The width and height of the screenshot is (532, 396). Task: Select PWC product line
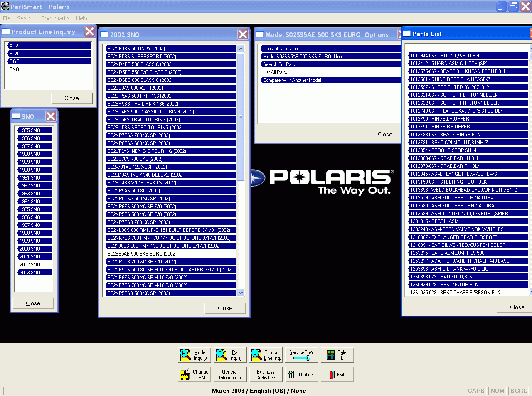(49, 54)
